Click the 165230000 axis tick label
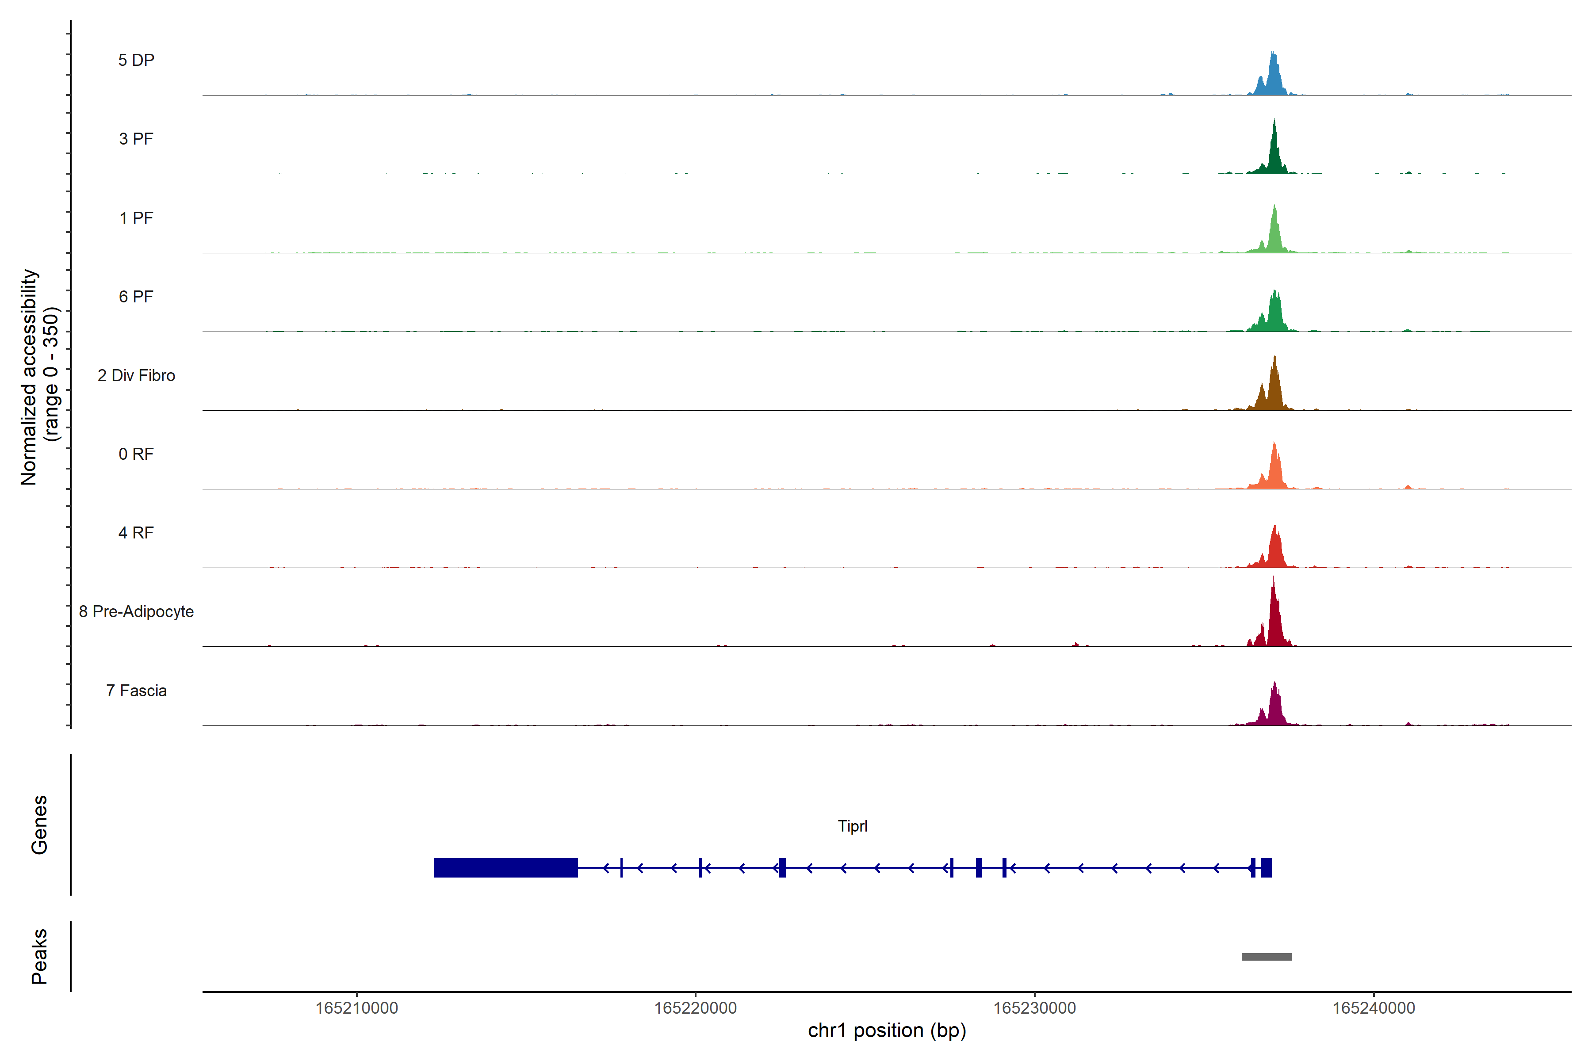 1034,1008
